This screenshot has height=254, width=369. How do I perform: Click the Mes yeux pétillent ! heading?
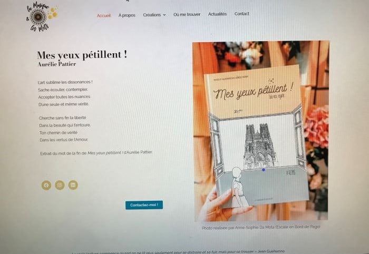[82, 55]
